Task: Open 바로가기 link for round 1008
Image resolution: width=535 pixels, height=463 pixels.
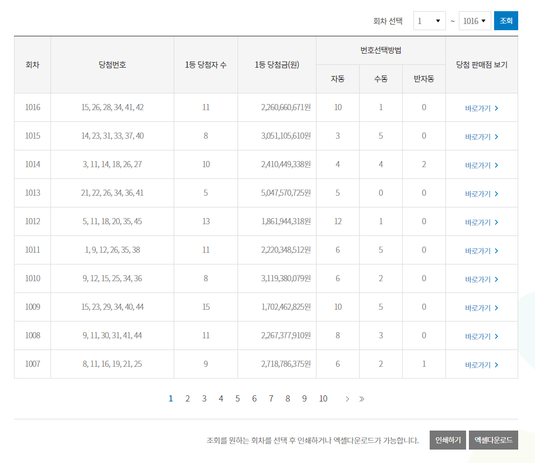Action: point(481,337)
